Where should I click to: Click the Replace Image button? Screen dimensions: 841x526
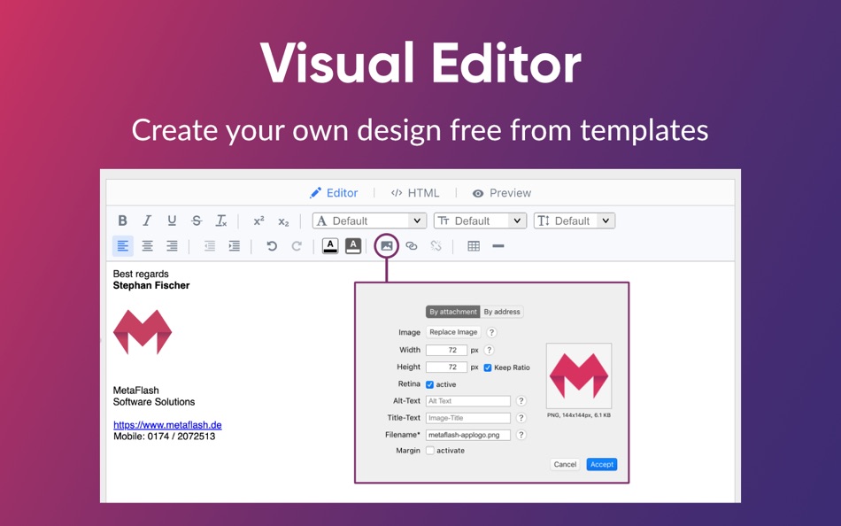(x=453, y=332)
